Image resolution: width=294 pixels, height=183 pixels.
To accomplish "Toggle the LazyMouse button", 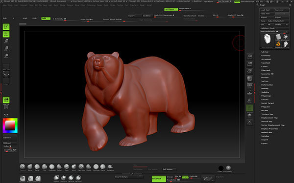I will coord(171,9).
